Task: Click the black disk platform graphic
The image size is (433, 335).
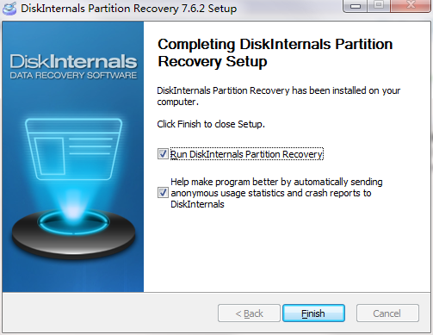Action: [x=73, y=234]
